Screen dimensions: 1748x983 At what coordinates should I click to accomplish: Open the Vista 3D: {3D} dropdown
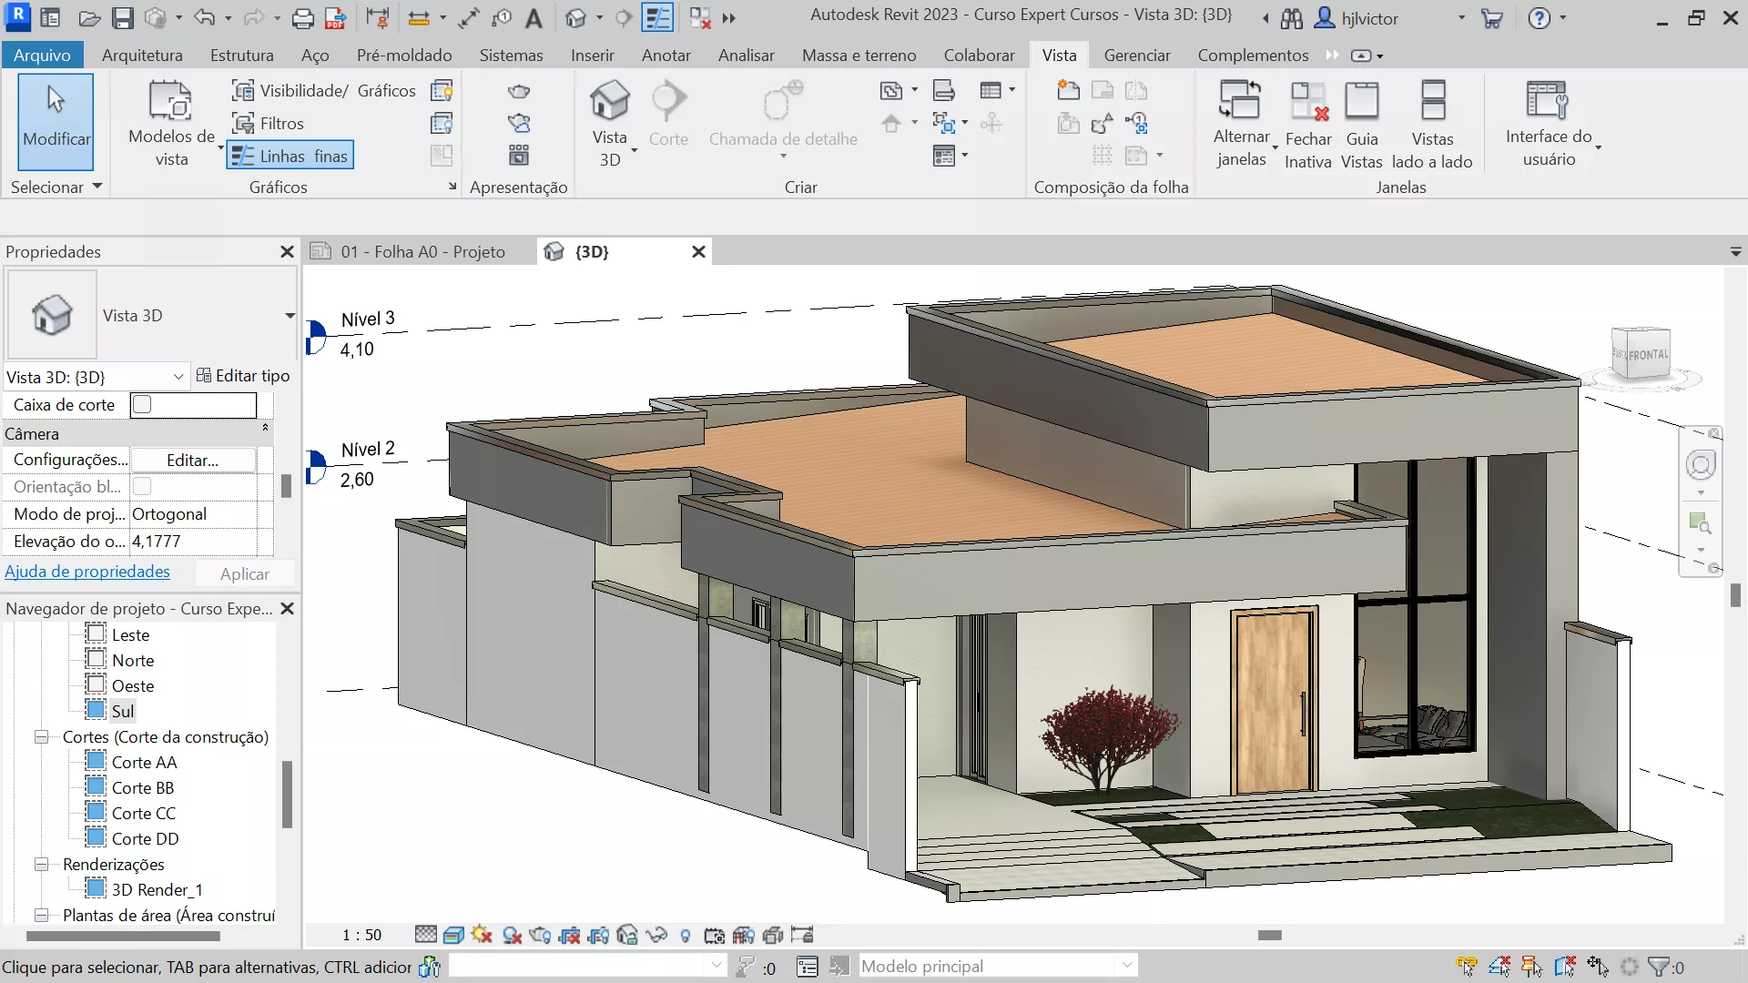(178, 377)
